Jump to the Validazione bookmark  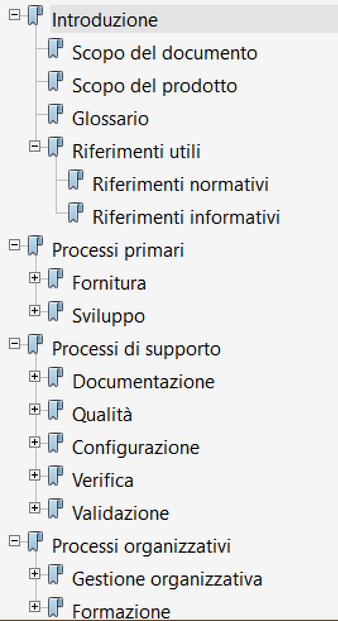[121, 513]
